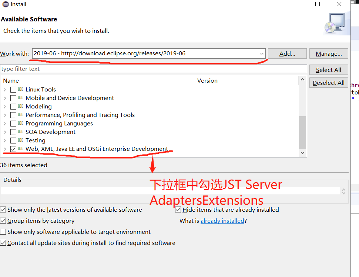This screenshot has width=359, height=277.
Task: Open the Work with dropdown arrow
Action: click(x=262, y=53)
